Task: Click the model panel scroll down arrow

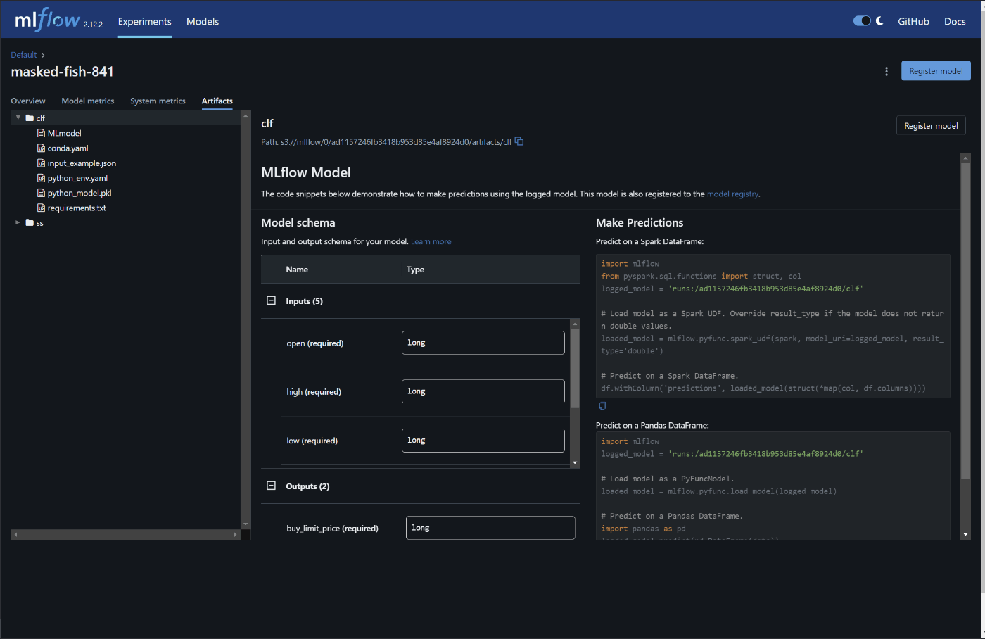Action: [965, 535]
